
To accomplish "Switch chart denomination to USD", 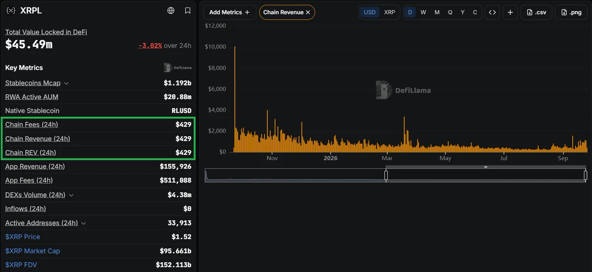I will 370,12.
